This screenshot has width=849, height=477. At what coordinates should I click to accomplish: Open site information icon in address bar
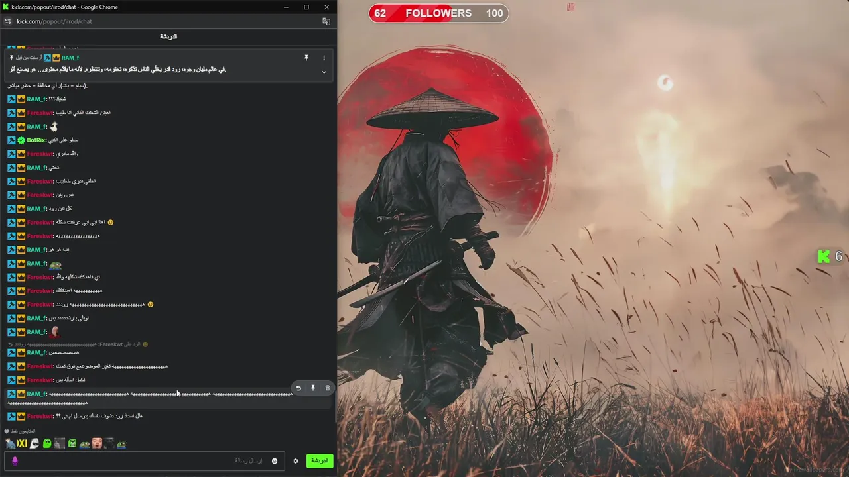click(7, 21)
